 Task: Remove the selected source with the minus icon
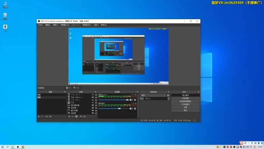(73, 117)
